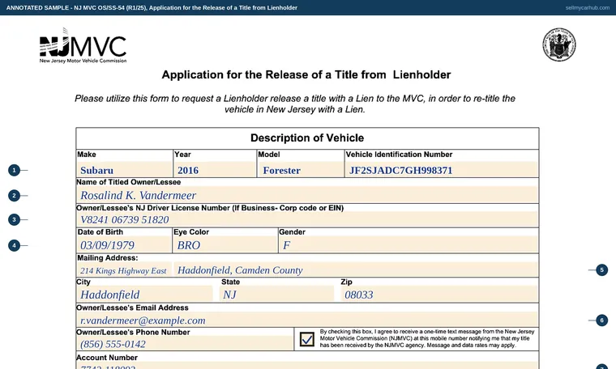This screenshot has height=369, width=616.
Task: Click the State field showing NJ
Action: (x=276, y=294)
